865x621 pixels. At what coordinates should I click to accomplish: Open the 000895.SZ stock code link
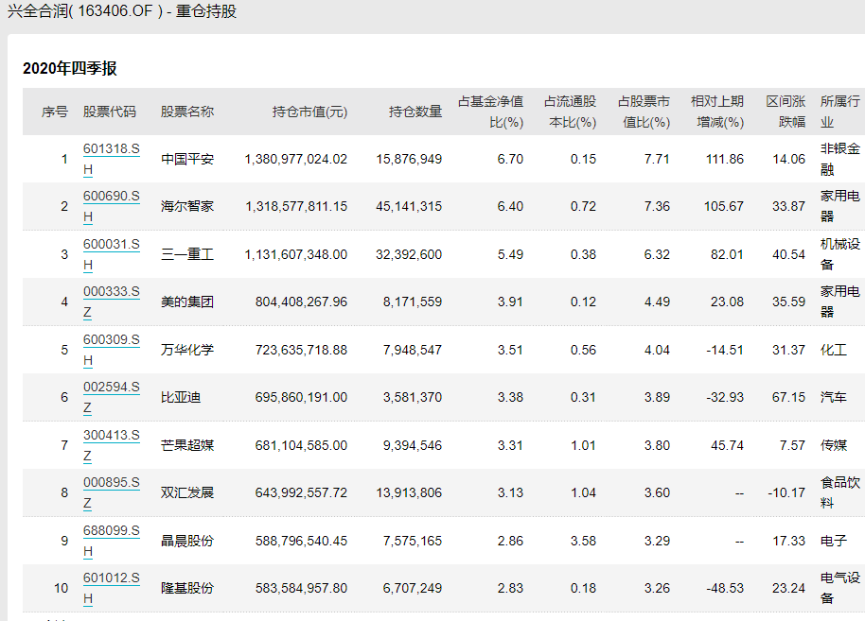tap(111, 483)
